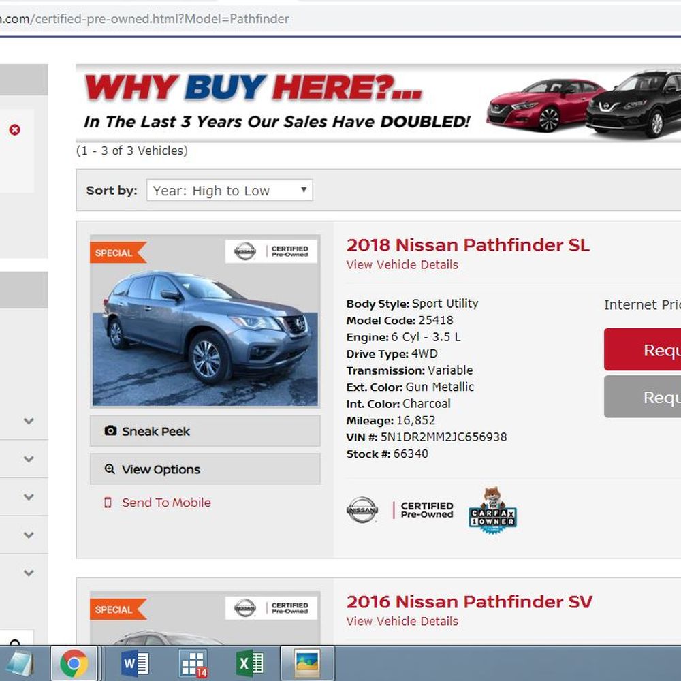This screenshot has height=681, width=681.
Task: Switch to Google Chrome in the taskbar
Action: point(74,663)
